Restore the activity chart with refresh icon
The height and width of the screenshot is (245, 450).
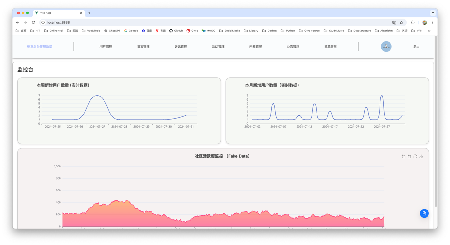point(415,157)
